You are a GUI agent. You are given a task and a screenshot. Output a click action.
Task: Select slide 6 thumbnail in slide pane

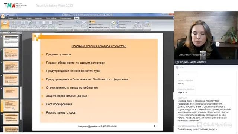click(x=11, y=67)
